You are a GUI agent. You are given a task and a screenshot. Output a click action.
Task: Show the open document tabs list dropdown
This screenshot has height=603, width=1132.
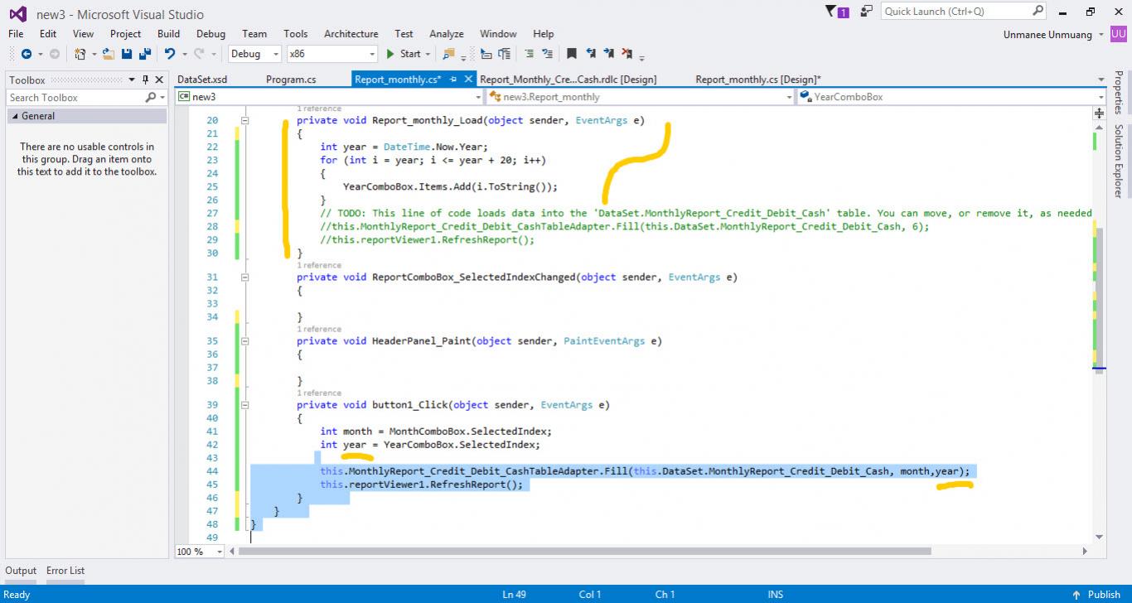coord(1101,80)
